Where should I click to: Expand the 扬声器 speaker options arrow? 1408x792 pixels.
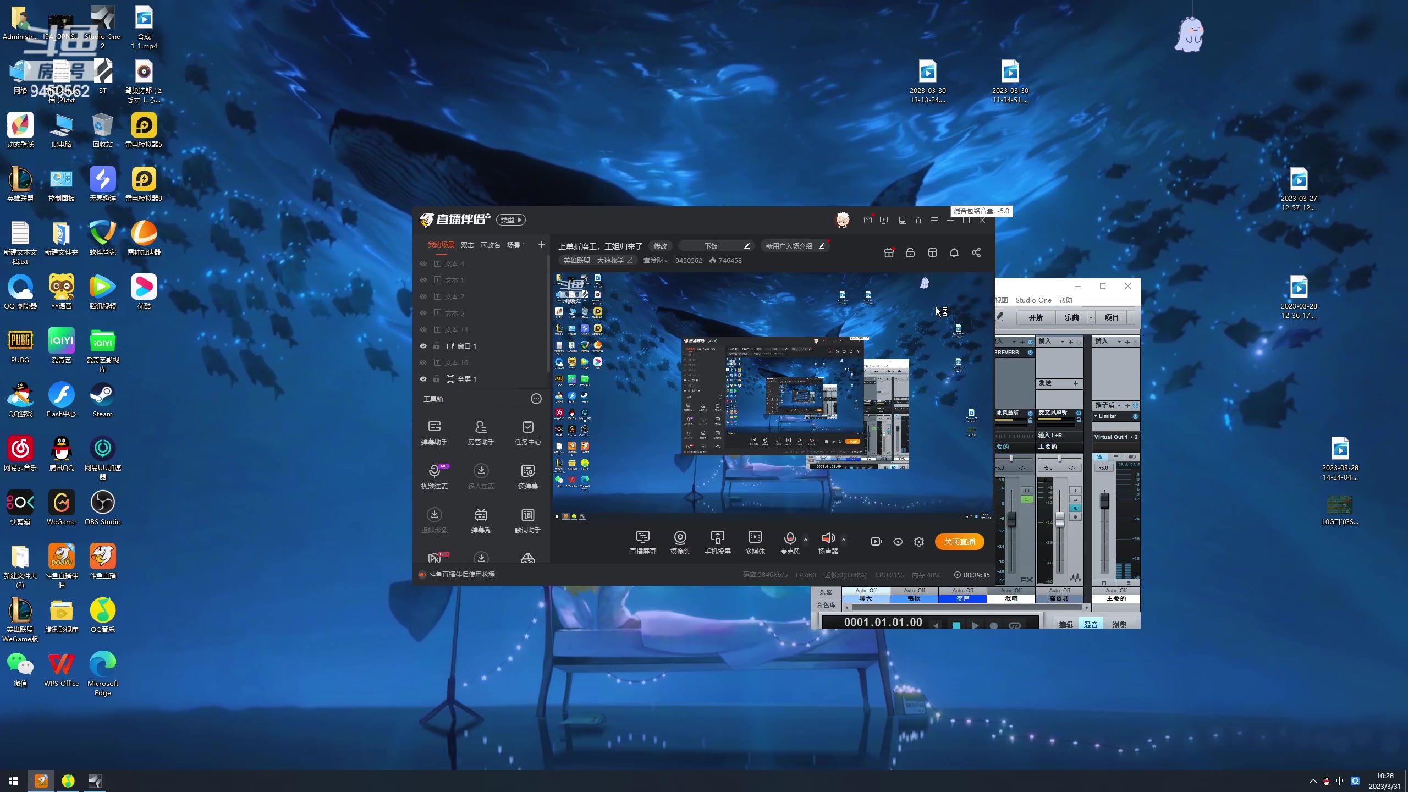[844, 540]
